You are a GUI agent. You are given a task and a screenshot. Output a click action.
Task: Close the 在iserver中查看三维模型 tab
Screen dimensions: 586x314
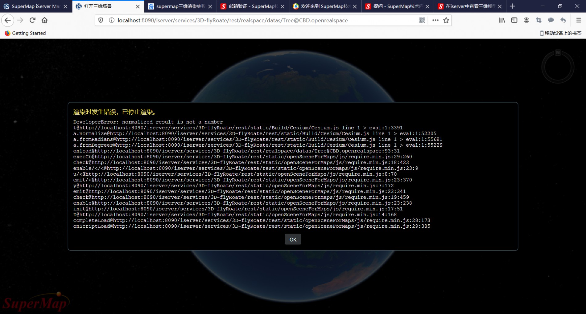click(500, 6)
